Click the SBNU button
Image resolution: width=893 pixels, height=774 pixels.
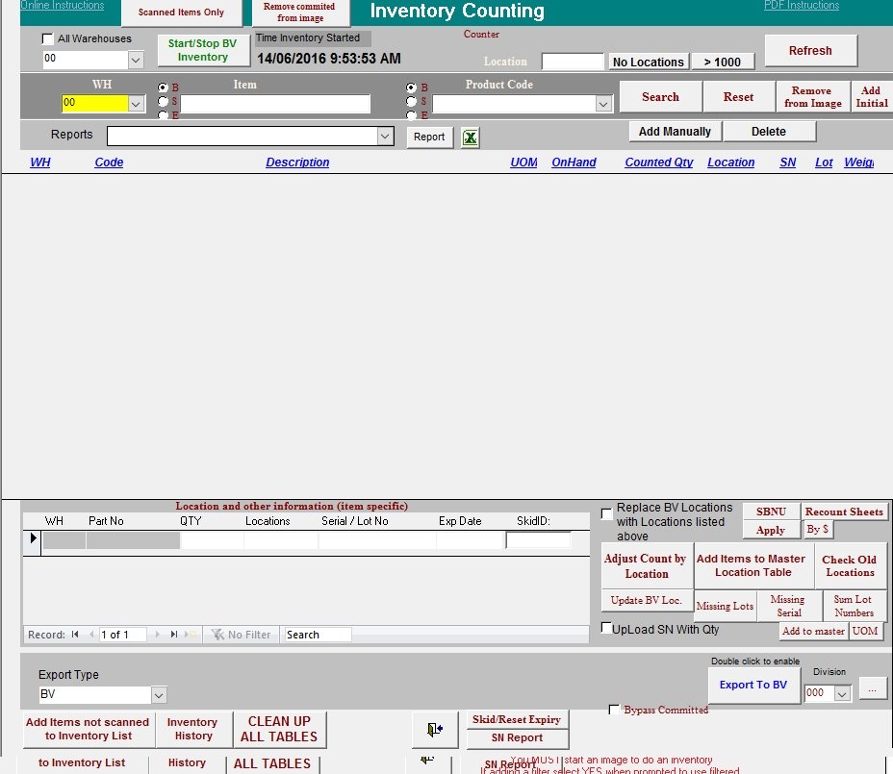[x=771, y=512]
